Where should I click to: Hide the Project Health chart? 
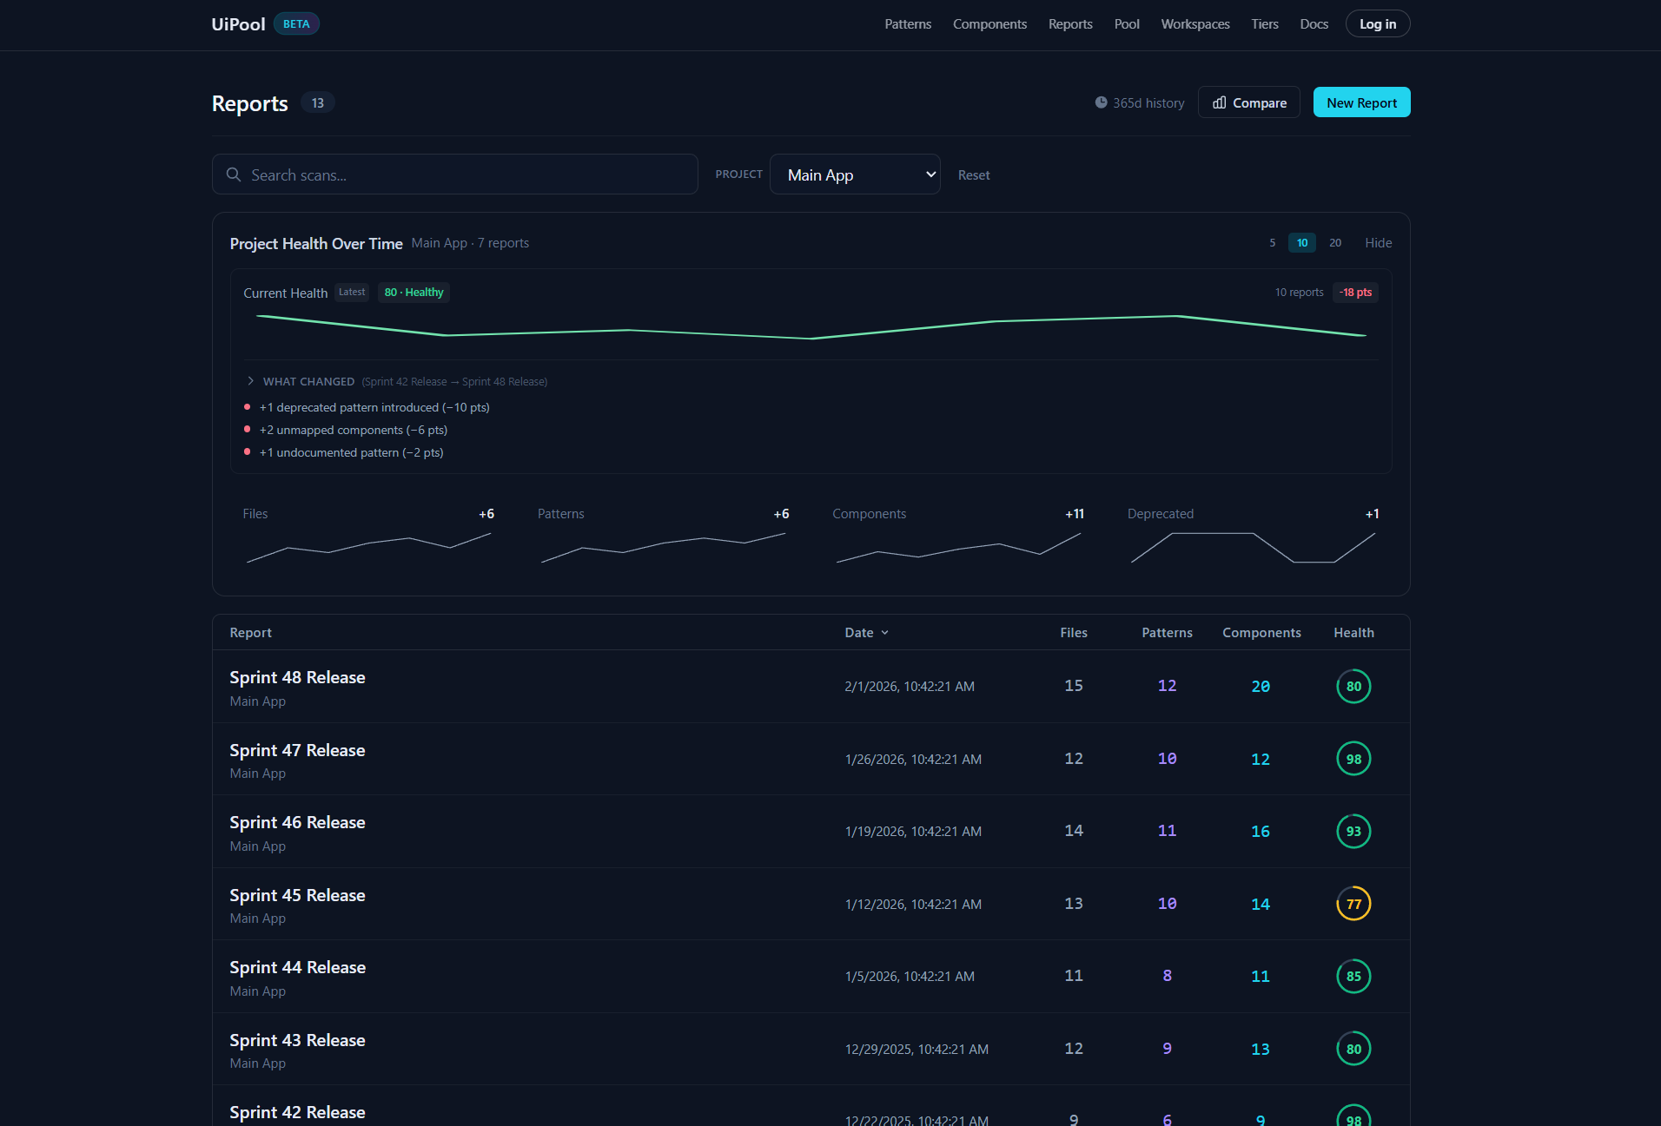(1379, 243)
